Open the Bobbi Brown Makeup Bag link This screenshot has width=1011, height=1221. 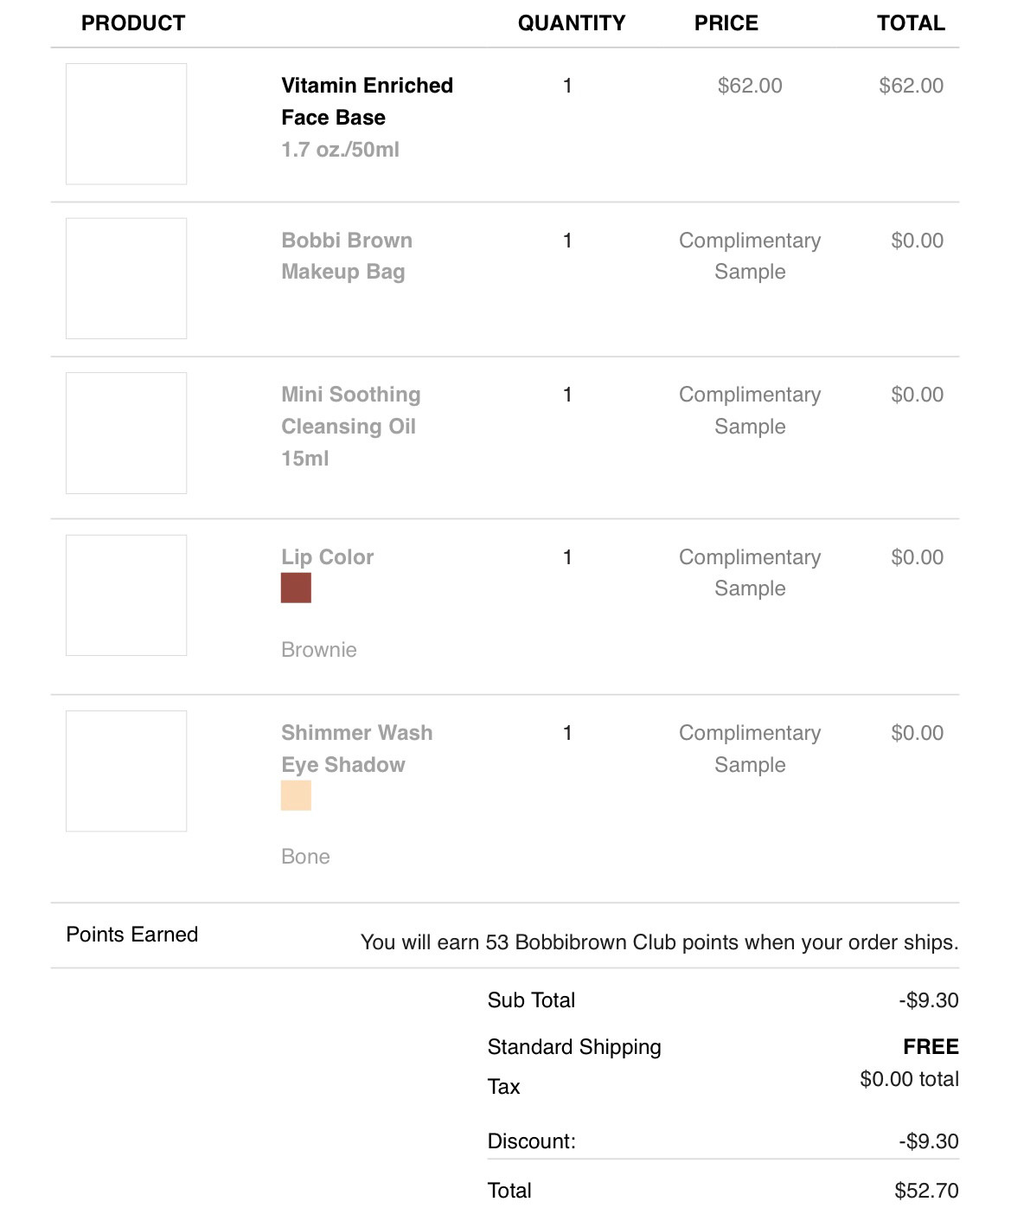click(x=346, y=256)
